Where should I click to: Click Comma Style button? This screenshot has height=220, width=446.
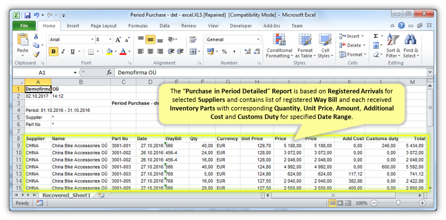click(x=234, y=52)
